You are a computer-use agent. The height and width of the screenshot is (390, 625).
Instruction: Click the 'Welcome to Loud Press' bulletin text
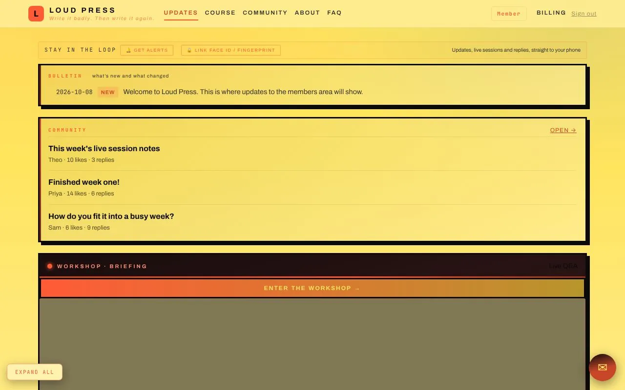pyautogui.click(x=243, y=92)
